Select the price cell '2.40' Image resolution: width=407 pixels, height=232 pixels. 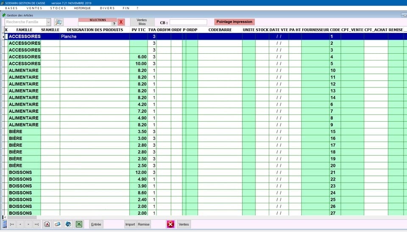139,199
